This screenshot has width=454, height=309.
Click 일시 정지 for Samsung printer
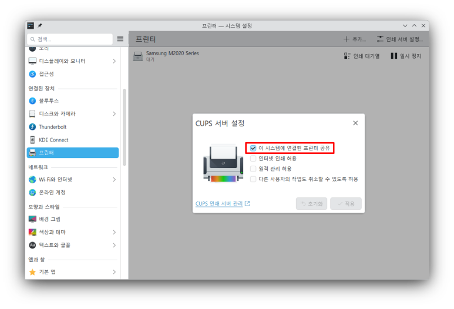click(406, 56)
